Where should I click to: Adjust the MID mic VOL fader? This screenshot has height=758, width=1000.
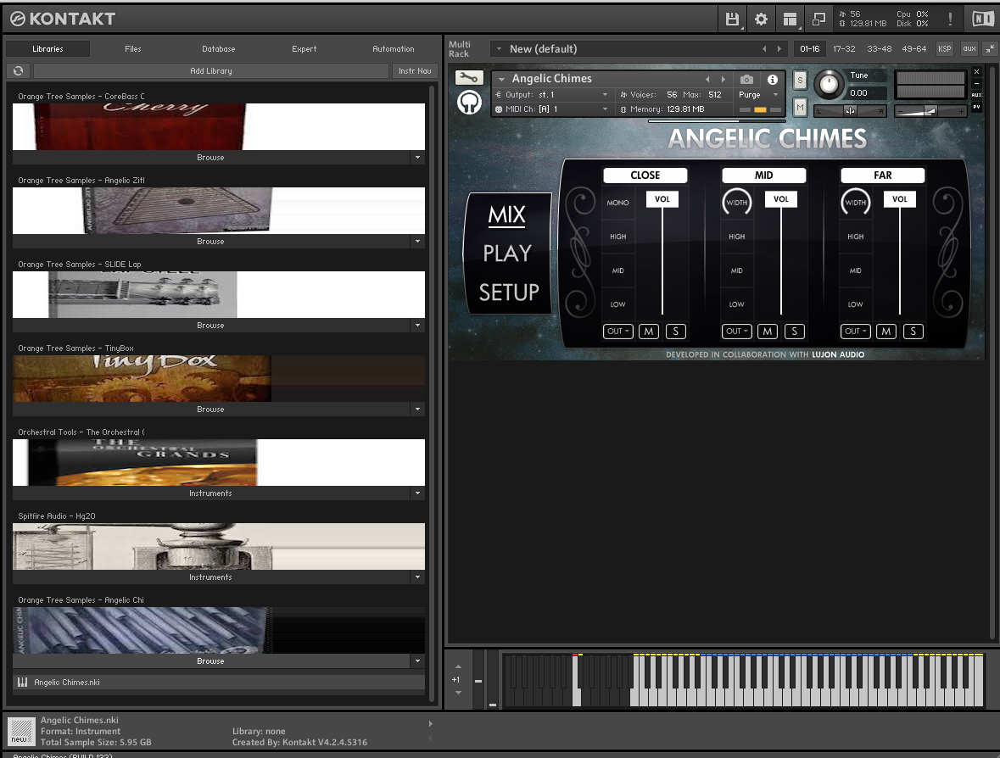click(x=780, y=199)
